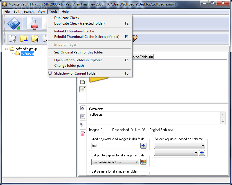Select the softpedia group tree item

pyautogui.click(x=26, y=49)
